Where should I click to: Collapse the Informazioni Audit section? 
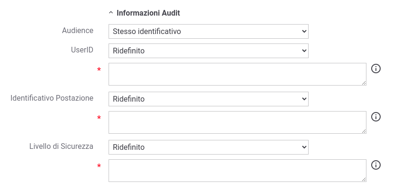click(x=111, y=13)
